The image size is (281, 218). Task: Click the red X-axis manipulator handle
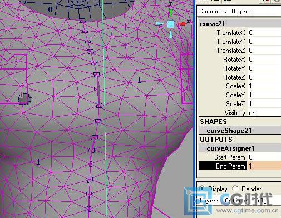click(x=182, y=24)
